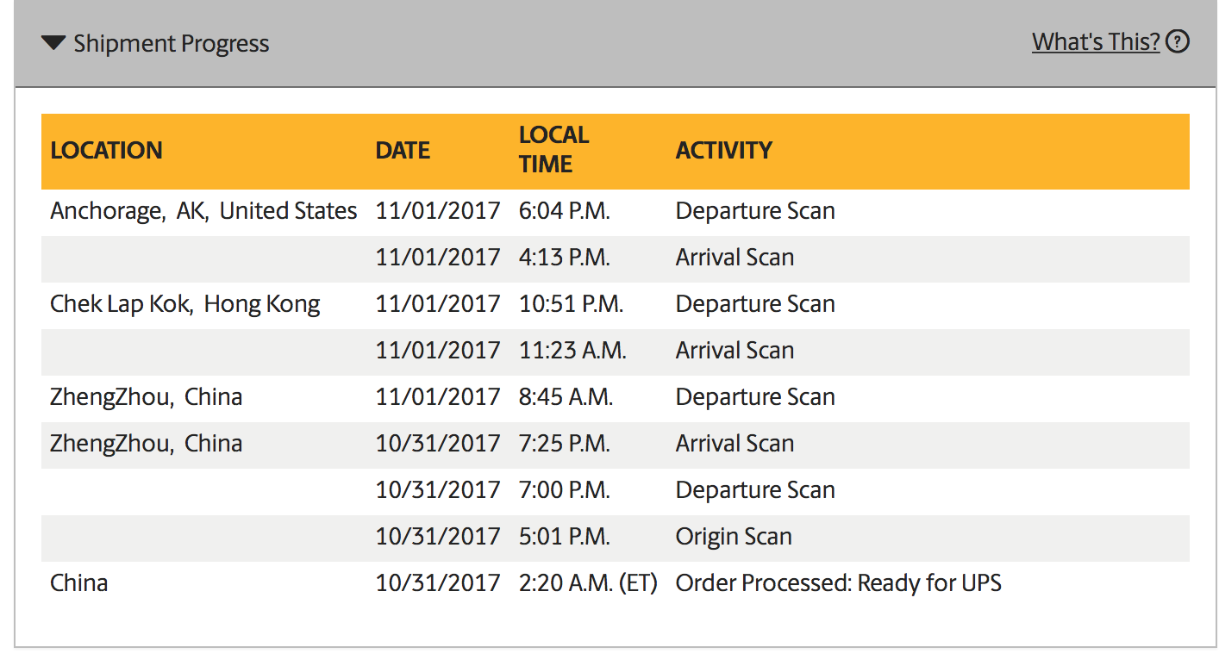Select Order Processed: Ready for UPS text
The image size is (1219, 660).
[x=839, y=583]
